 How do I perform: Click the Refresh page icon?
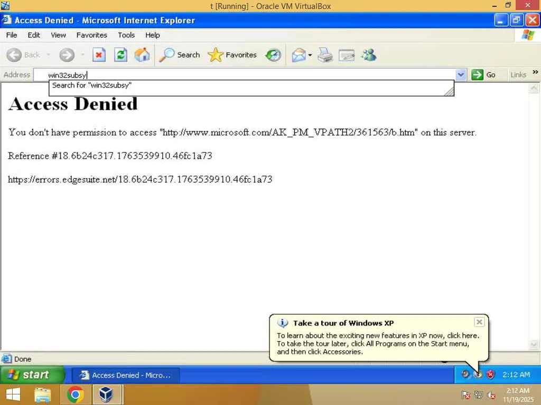coord(121,55)
